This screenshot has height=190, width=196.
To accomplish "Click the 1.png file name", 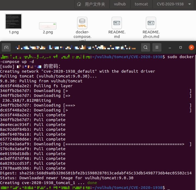I will pos(14,32).
